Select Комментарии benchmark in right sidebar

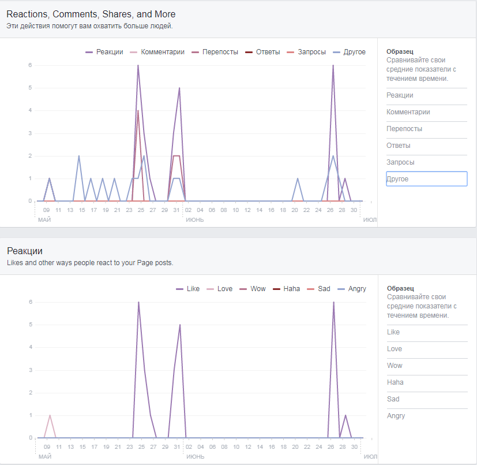coord(408,112)
